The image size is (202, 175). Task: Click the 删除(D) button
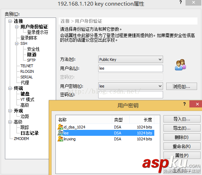182,137
